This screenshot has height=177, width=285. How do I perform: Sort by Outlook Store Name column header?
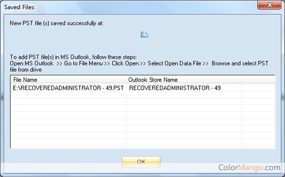click(x=184, y=80)
